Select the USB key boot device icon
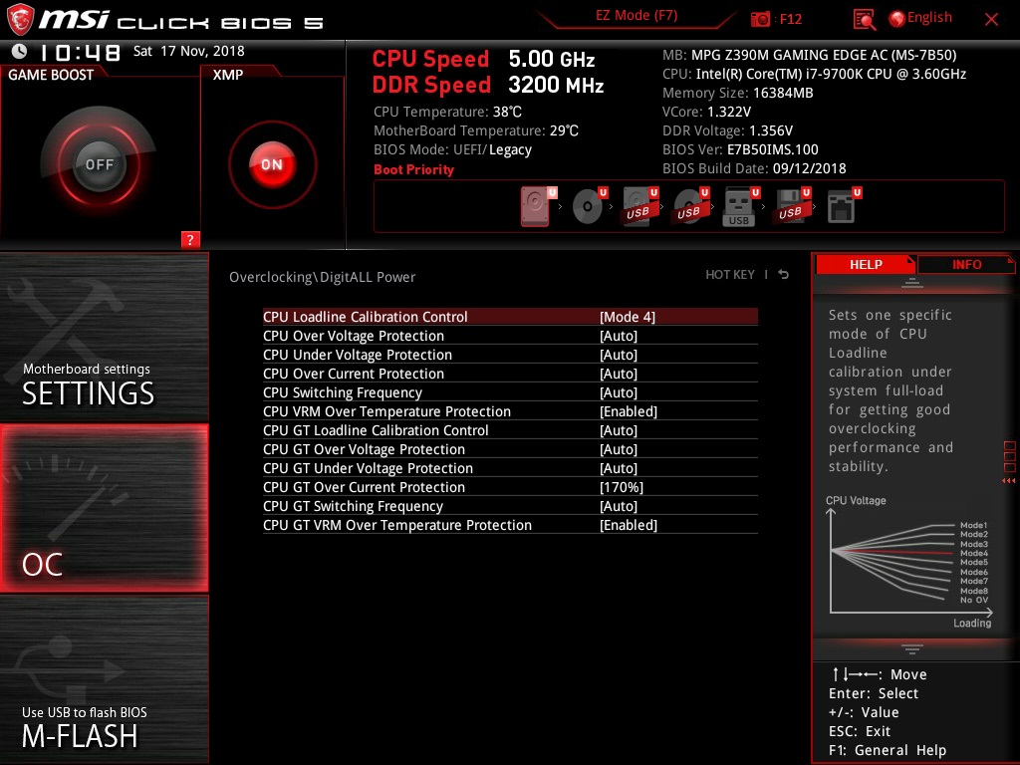The height and width of the screenshot is (765, 1020). [x=740, y=206]
